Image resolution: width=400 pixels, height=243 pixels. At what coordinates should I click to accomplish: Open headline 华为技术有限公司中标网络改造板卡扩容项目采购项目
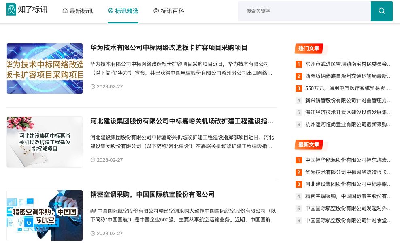168,48
